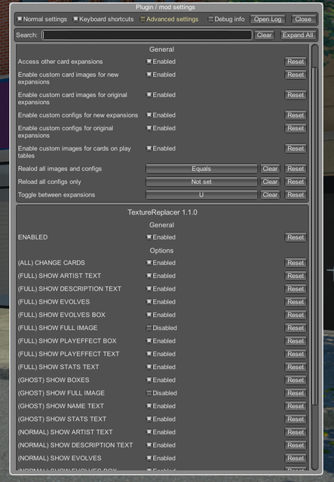
Task: Reset (NORMAL) SHOW DESCRIPTION TEXT
Action: click(x=296, y=445)
